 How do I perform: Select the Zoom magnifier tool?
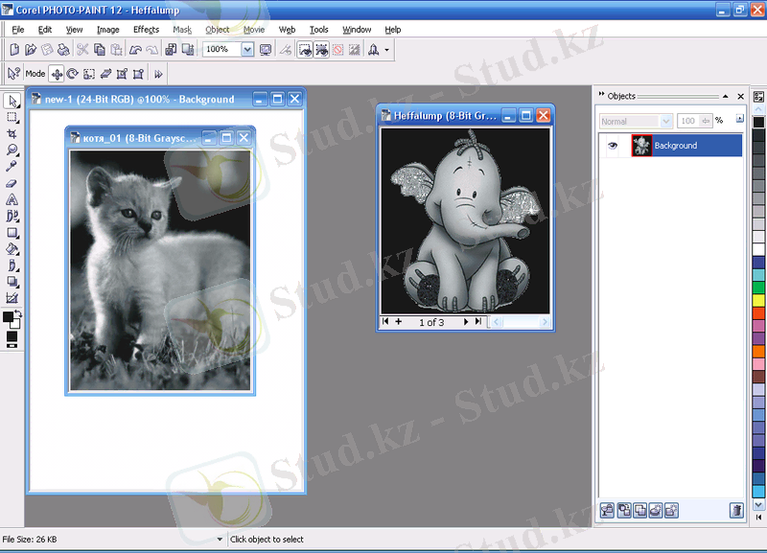12,150
